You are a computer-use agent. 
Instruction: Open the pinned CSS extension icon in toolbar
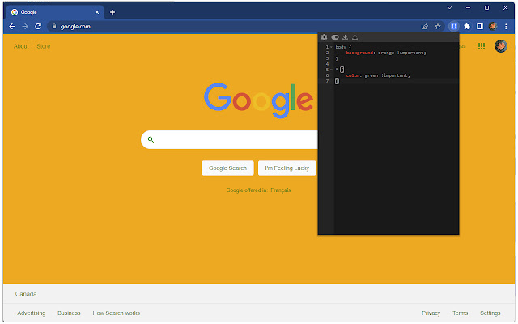pos(454,27)
